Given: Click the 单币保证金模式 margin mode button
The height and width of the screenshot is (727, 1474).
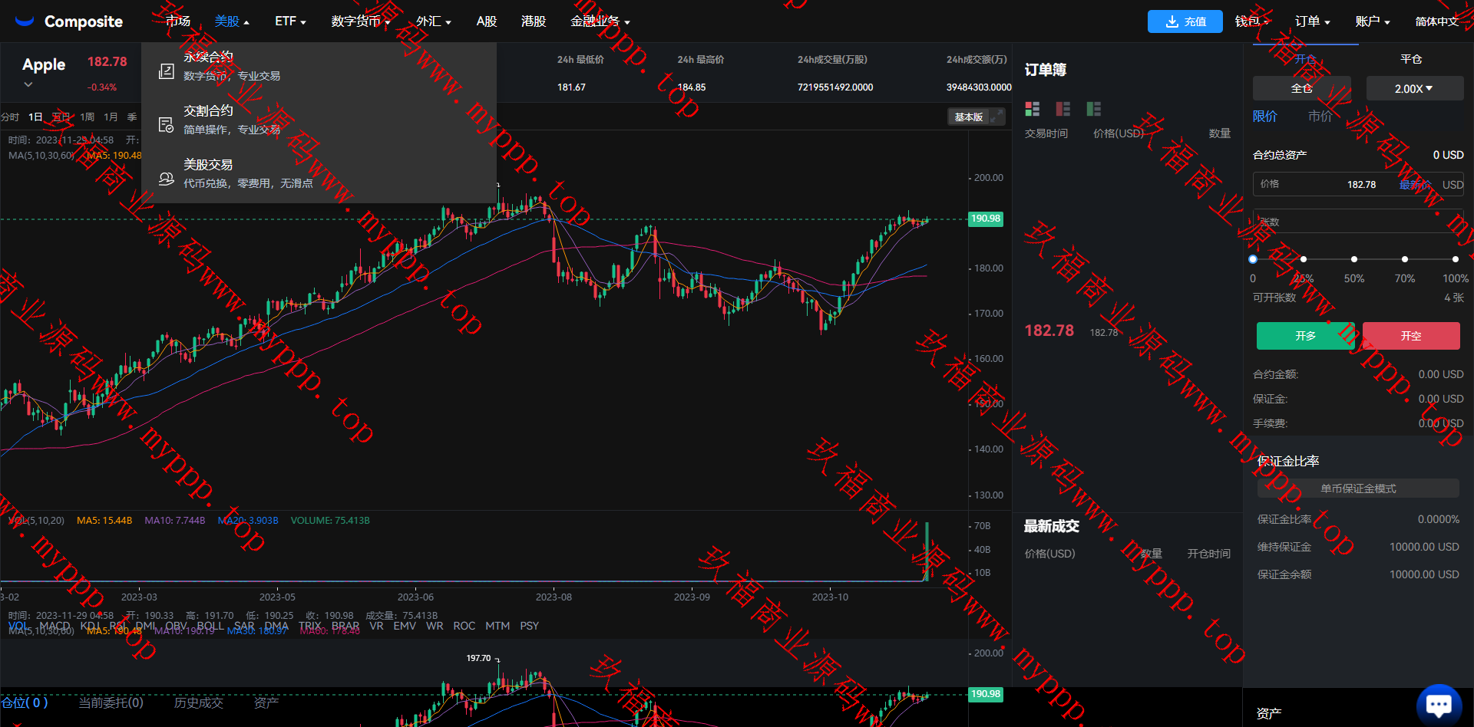Looking at the screenshot, I should coord(1358,489).
